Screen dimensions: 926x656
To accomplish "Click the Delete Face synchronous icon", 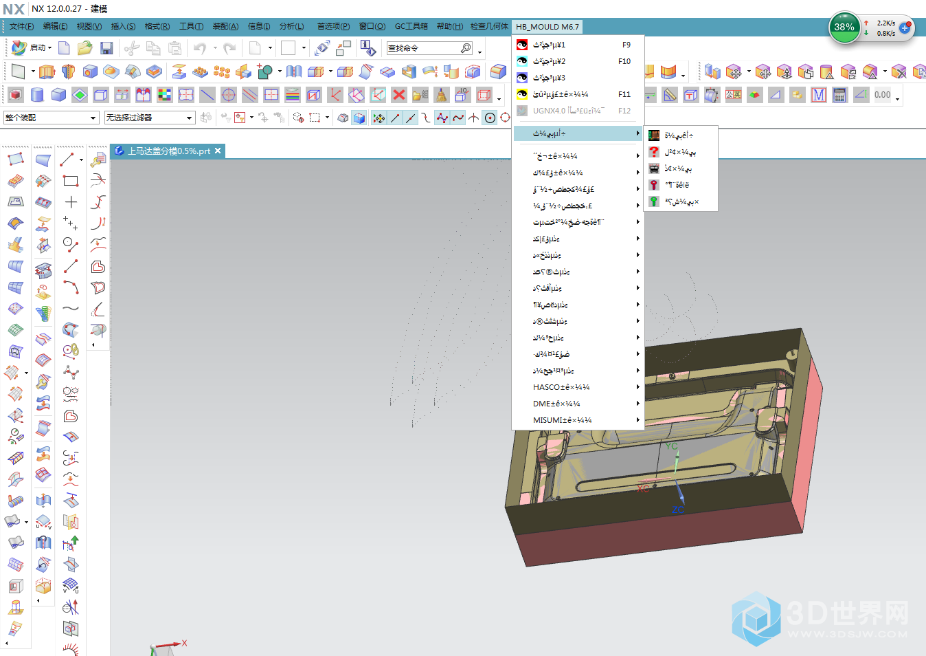I will coord(899,72).
